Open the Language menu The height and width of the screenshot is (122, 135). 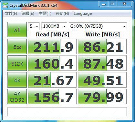point(83,14)
